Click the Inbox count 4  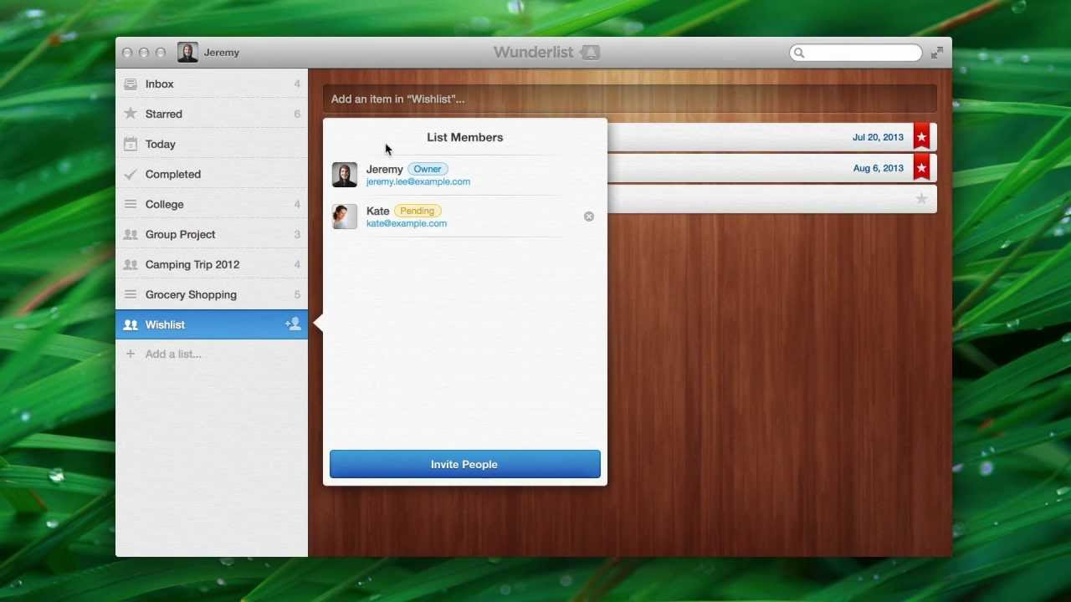click(297, 84)
